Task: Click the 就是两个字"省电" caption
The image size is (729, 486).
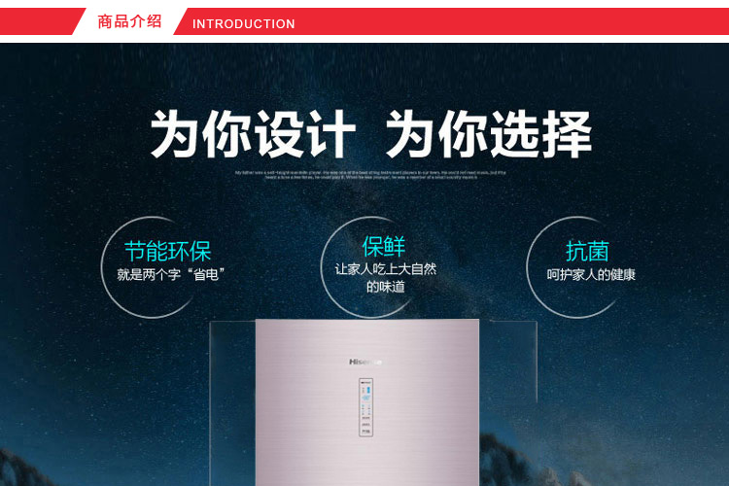Action: point(171,274)
